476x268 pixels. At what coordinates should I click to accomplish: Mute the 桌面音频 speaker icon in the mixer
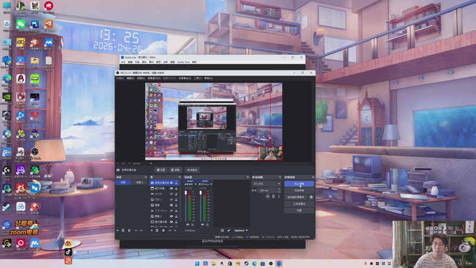[187, 225]
